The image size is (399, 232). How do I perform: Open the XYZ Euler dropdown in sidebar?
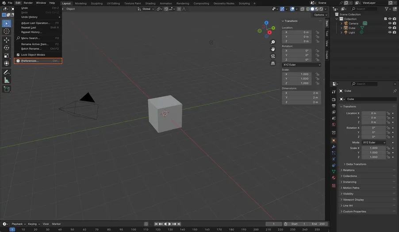click(302, 65)
